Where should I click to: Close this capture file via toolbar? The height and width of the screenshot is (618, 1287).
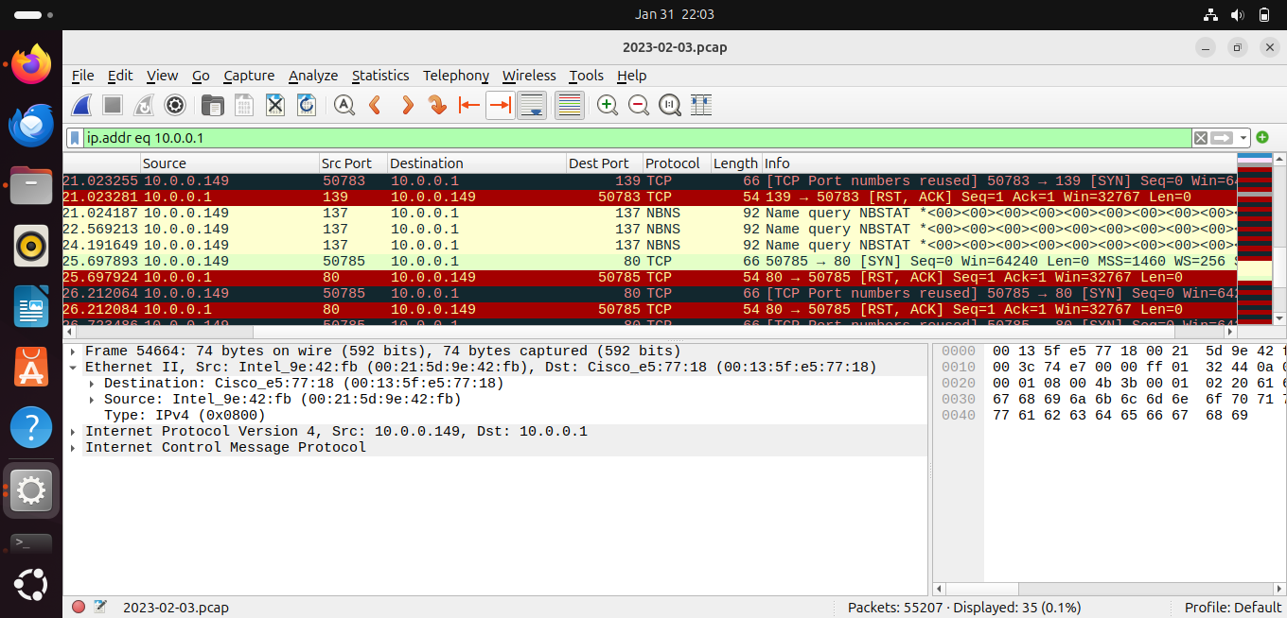[275, 105]
